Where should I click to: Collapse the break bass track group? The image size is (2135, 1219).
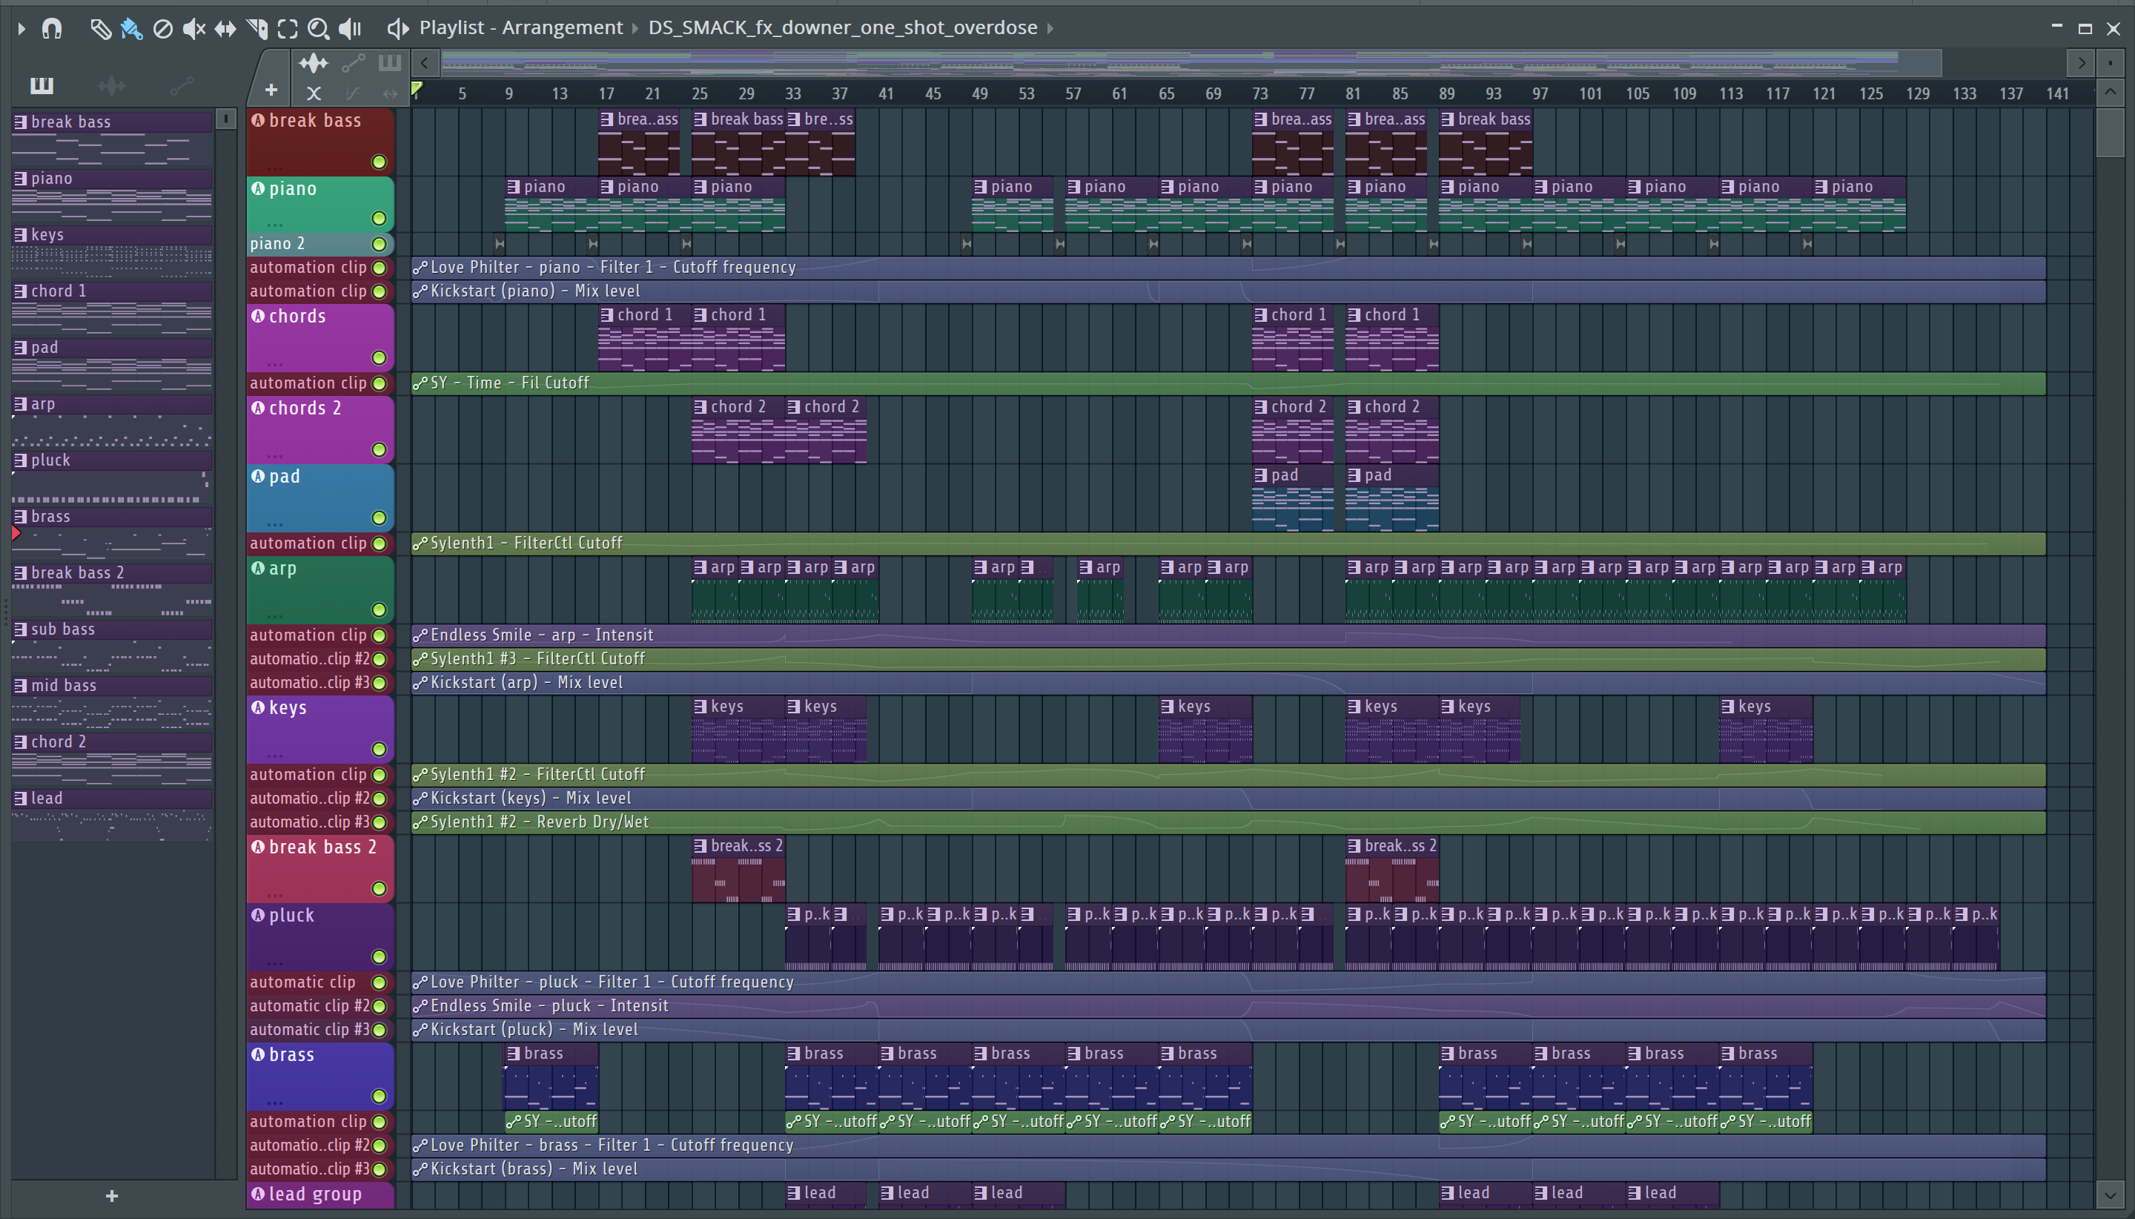[x=258, y=121]
